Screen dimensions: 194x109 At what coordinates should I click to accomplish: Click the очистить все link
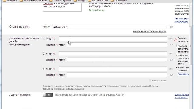click(159, 81)
